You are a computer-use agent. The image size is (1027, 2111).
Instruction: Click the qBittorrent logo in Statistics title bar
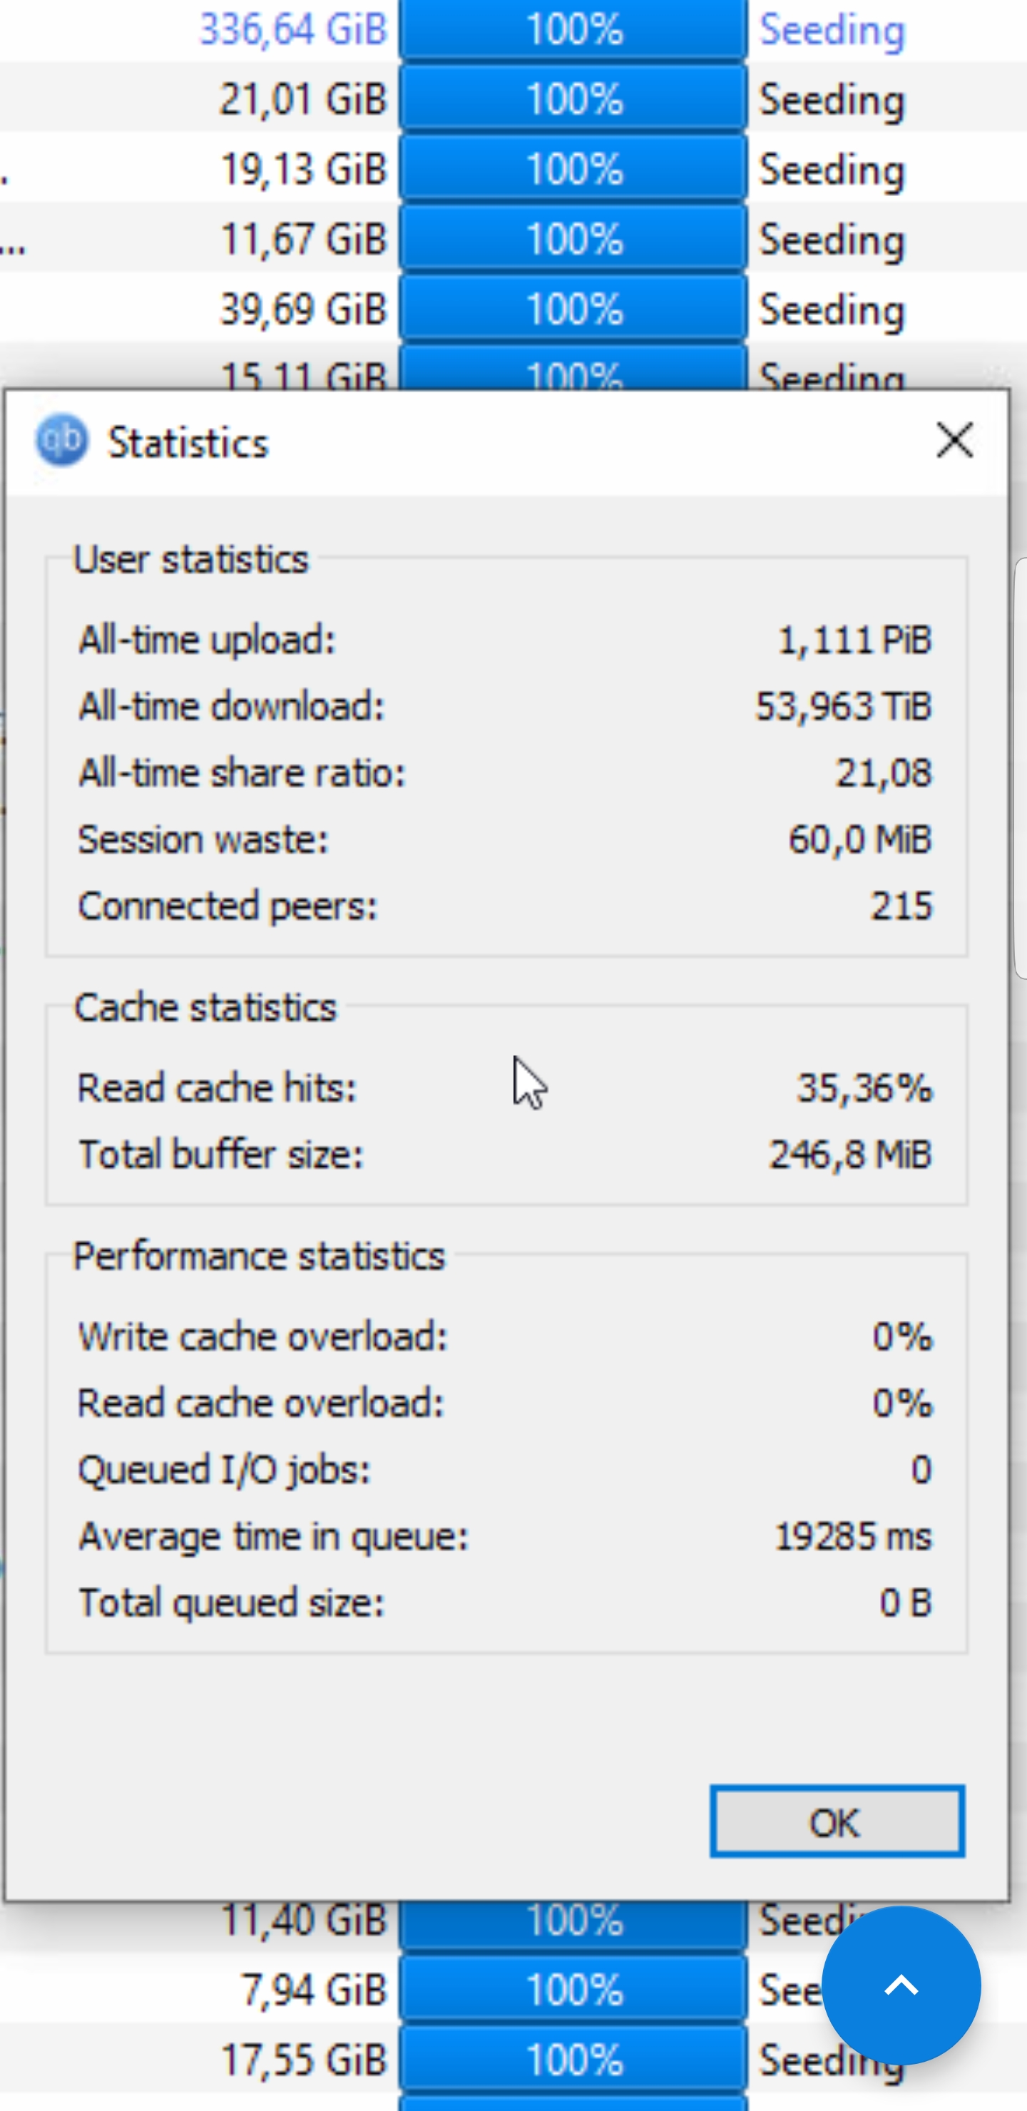point(61,441)
